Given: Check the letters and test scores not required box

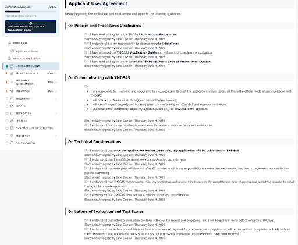Looking at the screenshot, I should click(86, 229).
